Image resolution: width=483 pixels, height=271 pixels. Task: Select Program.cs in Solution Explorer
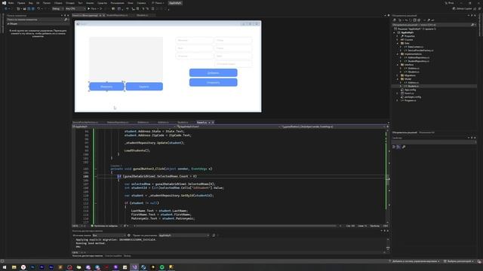pos(410,100)
